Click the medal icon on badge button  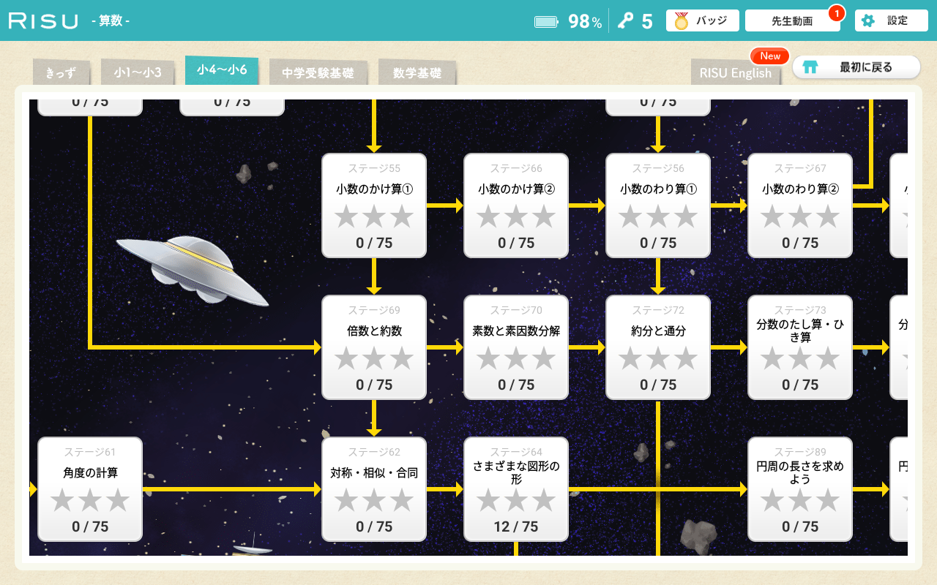coord(682,21)
